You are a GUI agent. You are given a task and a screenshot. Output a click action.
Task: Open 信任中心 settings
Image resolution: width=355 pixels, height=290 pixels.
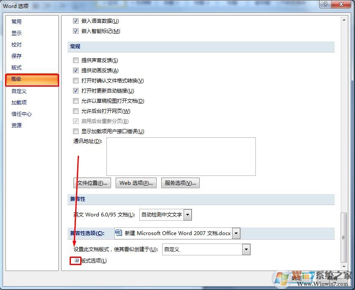tap(22, 114)
